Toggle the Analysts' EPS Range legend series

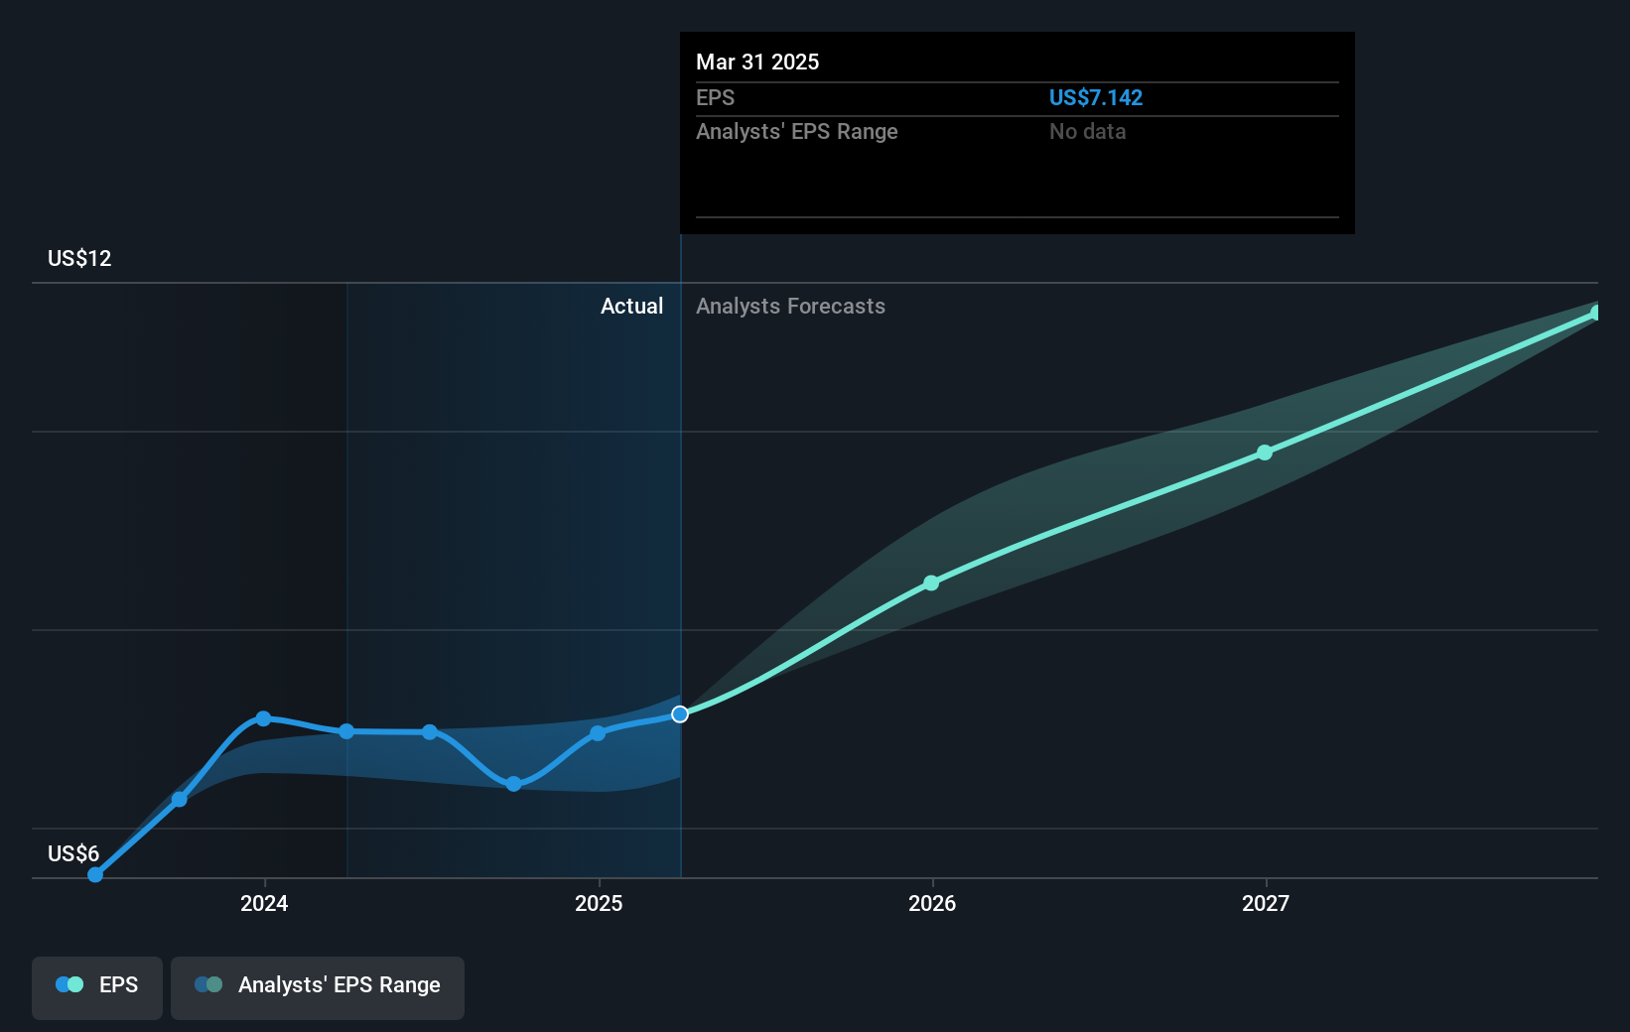[318, 987]
